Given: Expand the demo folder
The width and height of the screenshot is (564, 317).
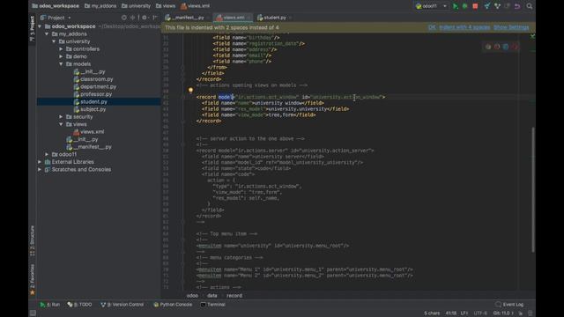Looking at the screenshot, I should [61, 56].
